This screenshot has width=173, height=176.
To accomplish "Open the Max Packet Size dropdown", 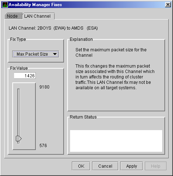I will (36, 54).
